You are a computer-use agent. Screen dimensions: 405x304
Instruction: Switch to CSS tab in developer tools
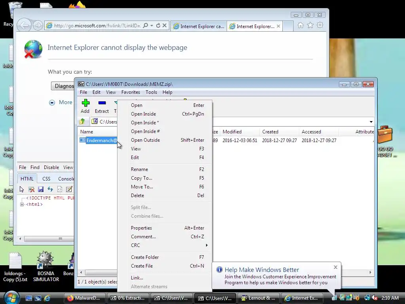point(46,179)
